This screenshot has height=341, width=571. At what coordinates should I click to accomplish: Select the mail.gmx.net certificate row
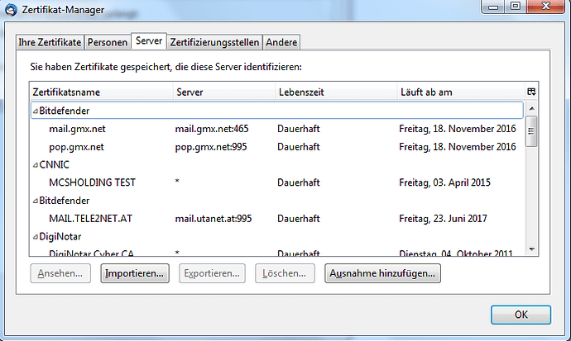(x=276, y=129)
